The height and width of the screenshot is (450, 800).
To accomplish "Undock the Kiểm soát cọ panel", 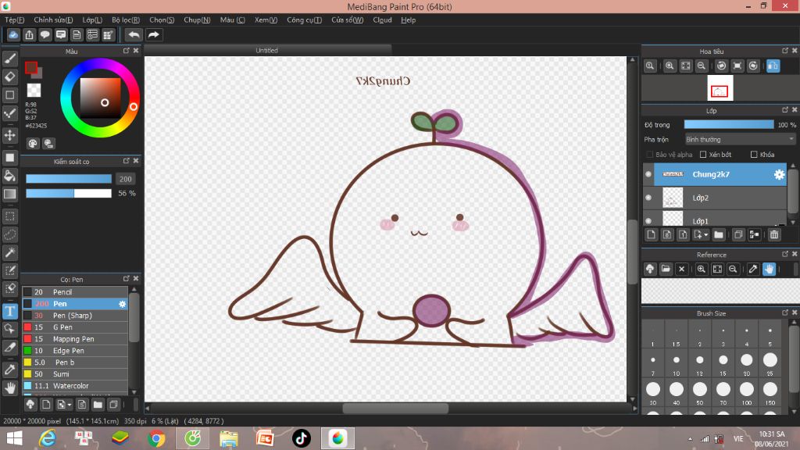I will pyautogui.click(x=126, y=161).
